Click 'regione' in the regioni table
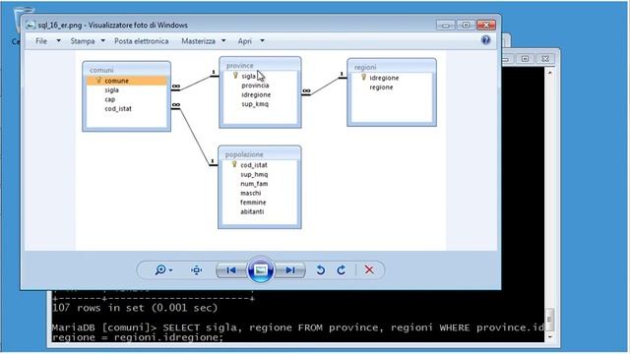 pos(381,88)
